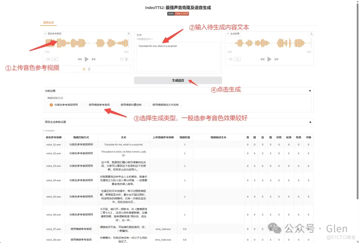This screenshot has width=359, height=243.
Task: Click the download icon on the 生成结果 panel
Action: point(311,33)
